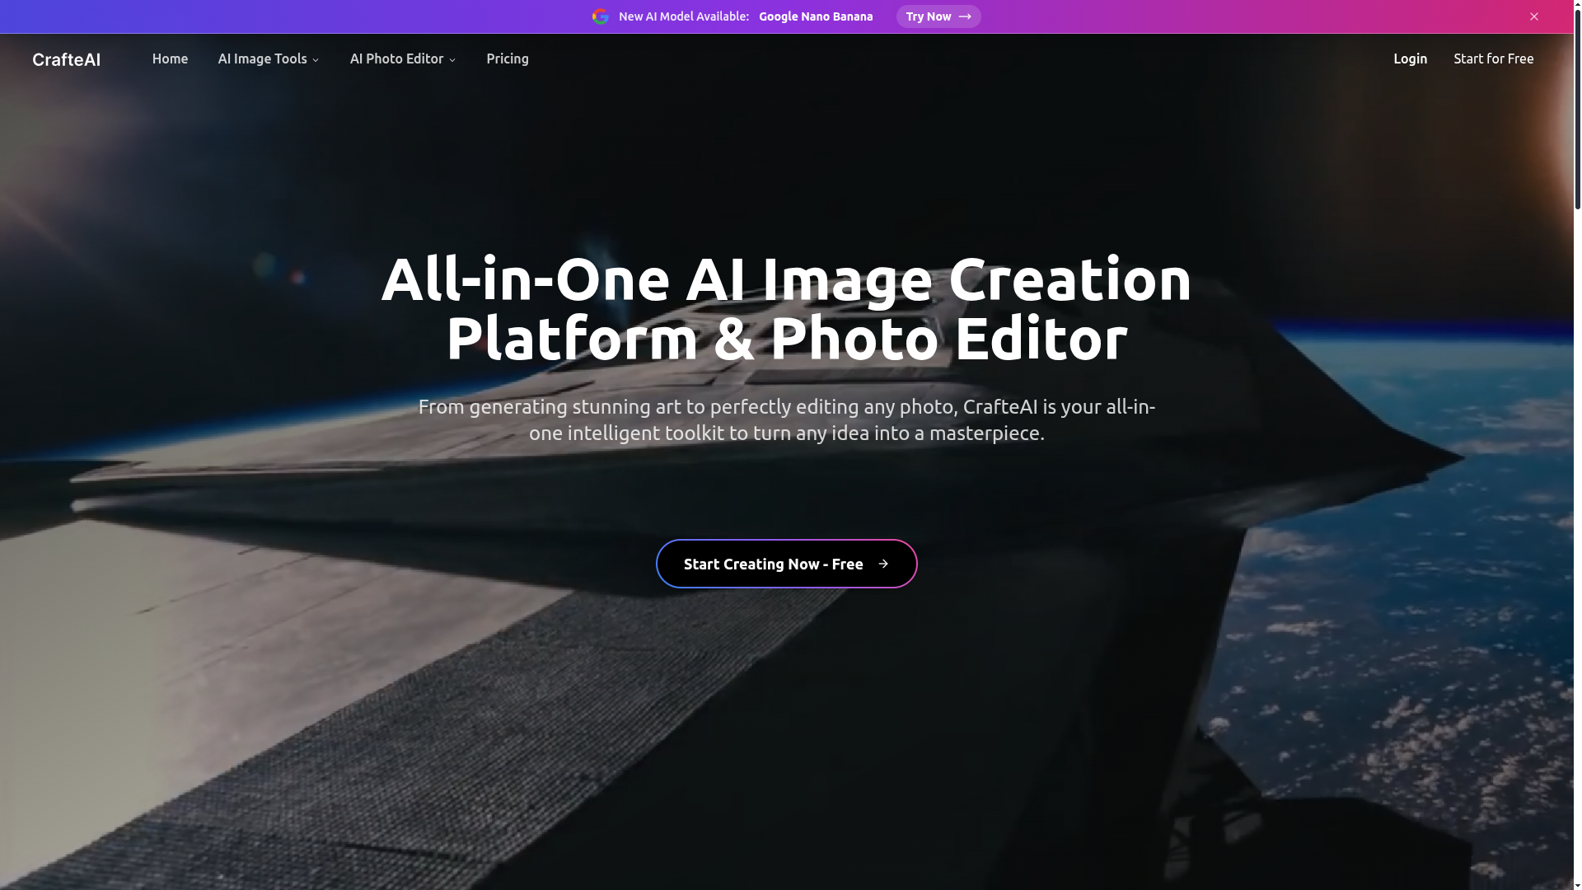Click the scrollbar's up arrow

tap(1577, 5)
